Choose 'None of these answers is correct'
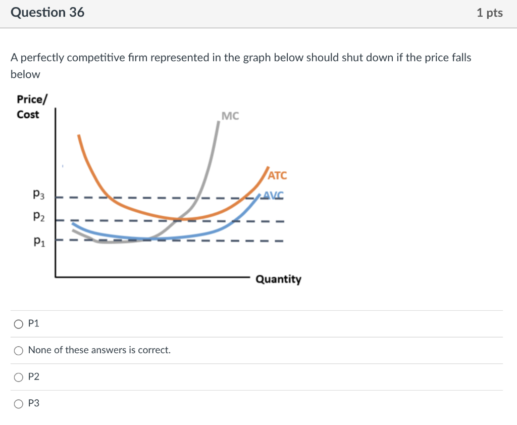Image resolution: width=517 pixels, height=425 pixels. point(18,350)
